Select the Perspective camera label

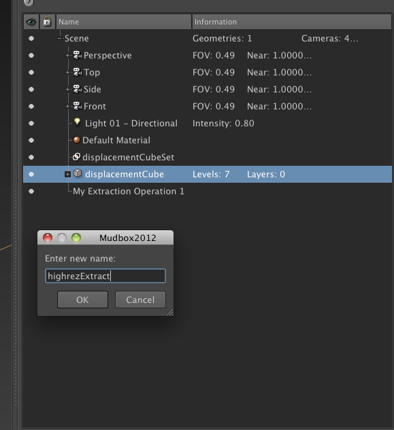click(108, 56)
